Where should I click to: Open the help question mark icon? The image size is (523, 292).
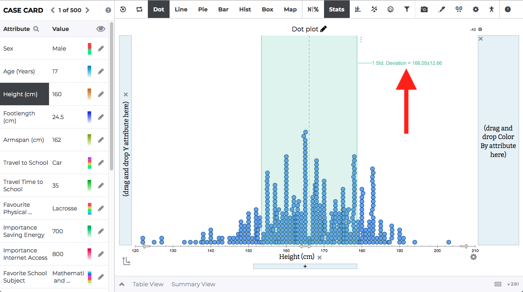[x=507, y=9]
